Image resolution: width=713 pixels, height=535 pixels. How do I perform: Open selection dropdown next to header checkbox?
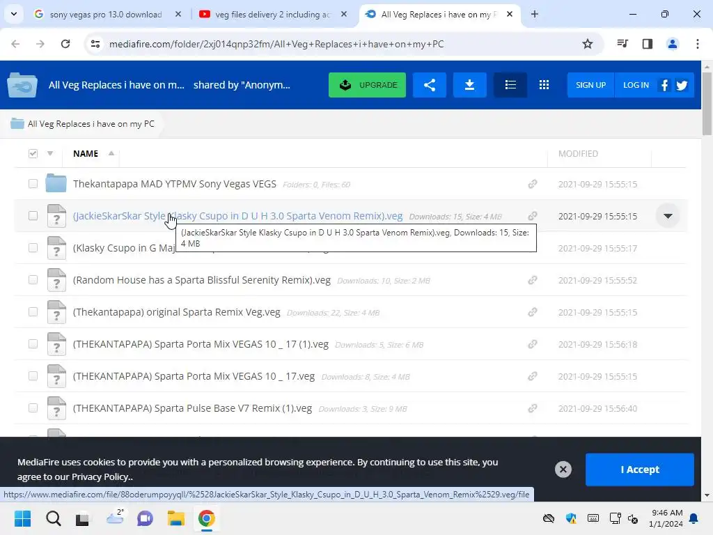pyautogui.click(x=50, y=153)
